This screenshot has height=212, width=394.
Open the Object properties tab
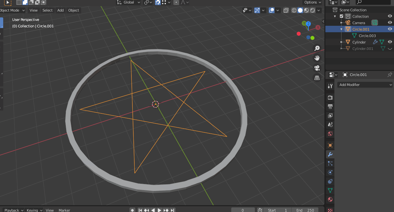click(330, 145)
